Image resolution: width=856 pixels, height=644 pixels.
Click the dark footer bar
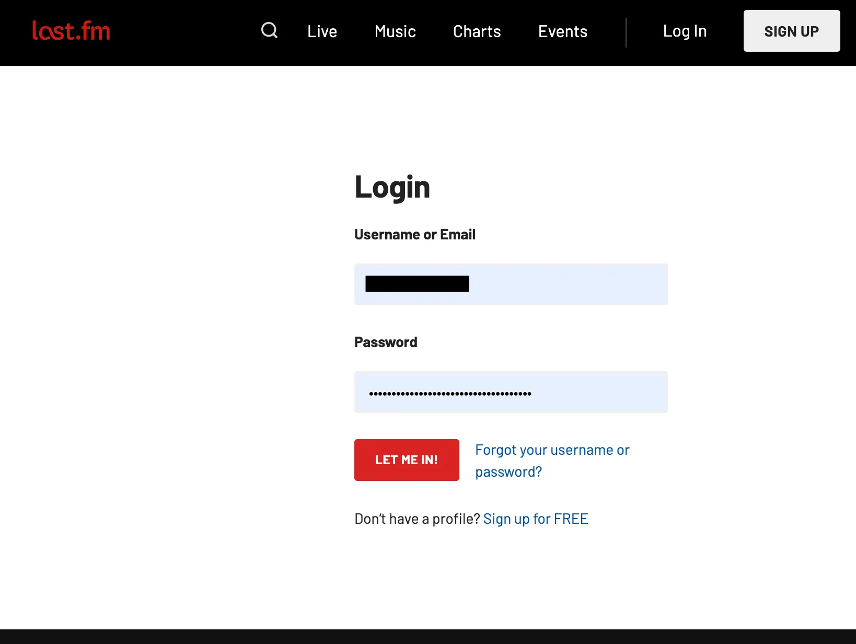coord(428,637)
